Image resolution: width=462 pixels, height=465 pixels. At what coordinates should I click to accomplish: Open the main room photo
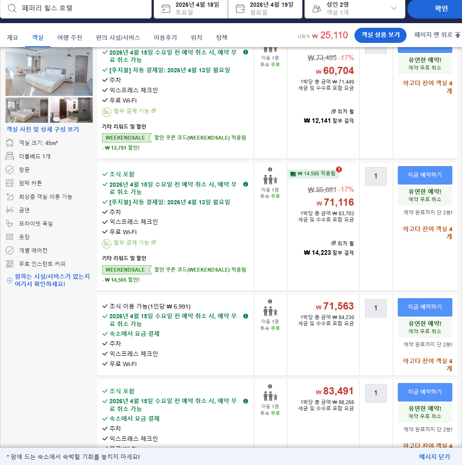(49, 71)
